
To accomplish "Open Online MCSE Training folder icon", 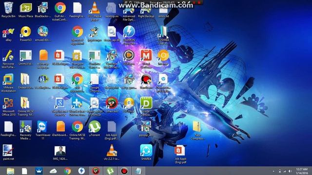I will click(x=25, y=103).
